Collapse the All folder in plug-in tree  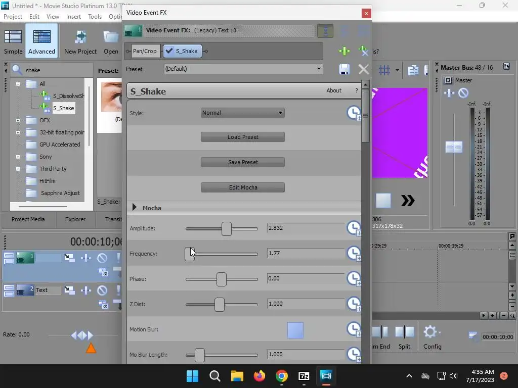[18, 84]
